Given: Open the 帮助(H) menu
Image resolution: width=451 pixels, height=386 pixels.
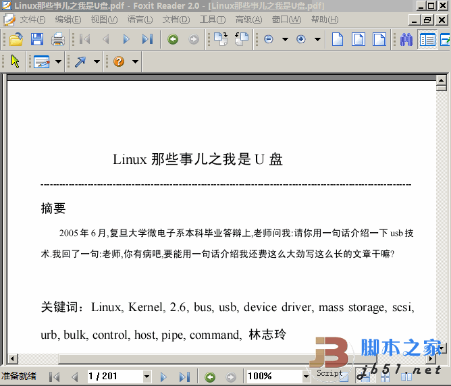Looking at the screenshot, I should [x=324, y=20].
